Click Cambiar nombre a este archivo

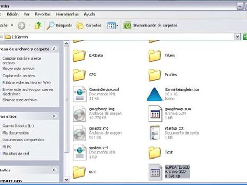[21, 61]
